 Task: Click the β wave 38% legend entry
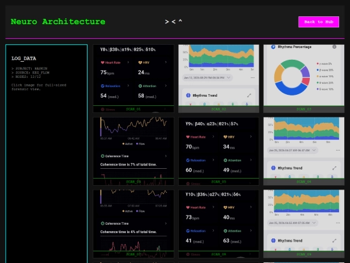tap(325, 70)
